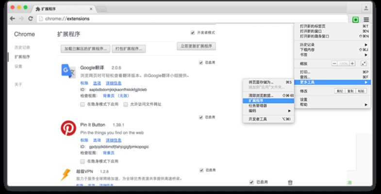Toggle the 开发者模式 checkbox
Image resolution: width=381 pixels, height=194 pixels.
[193, 32]
